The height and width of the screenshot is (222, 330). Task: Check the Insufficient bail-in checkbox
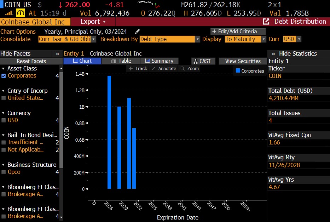pos(4,142)
